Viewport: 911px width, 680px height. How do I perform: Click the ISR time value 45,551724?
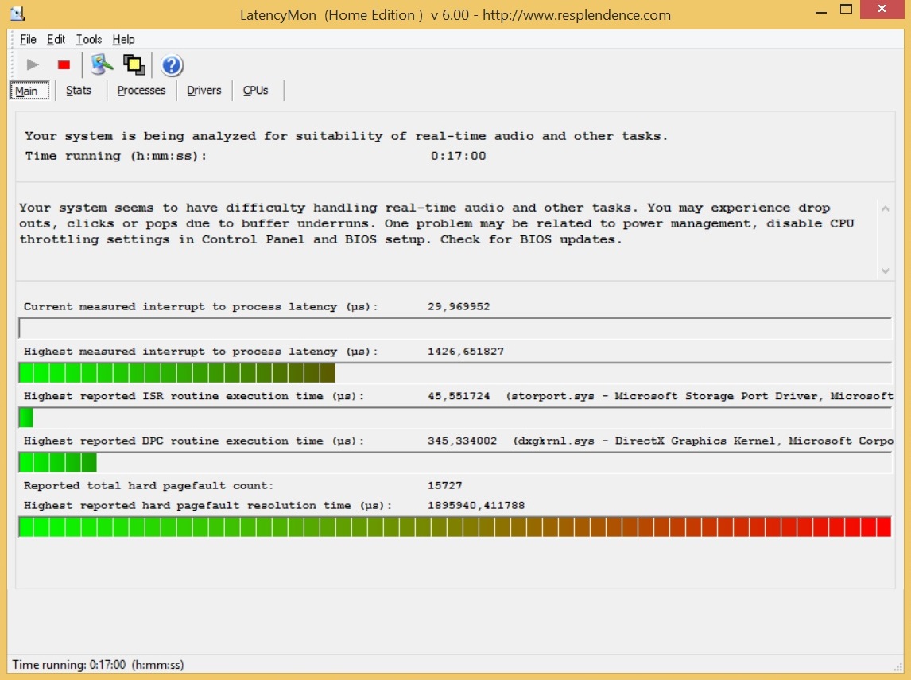coord(459,396)
